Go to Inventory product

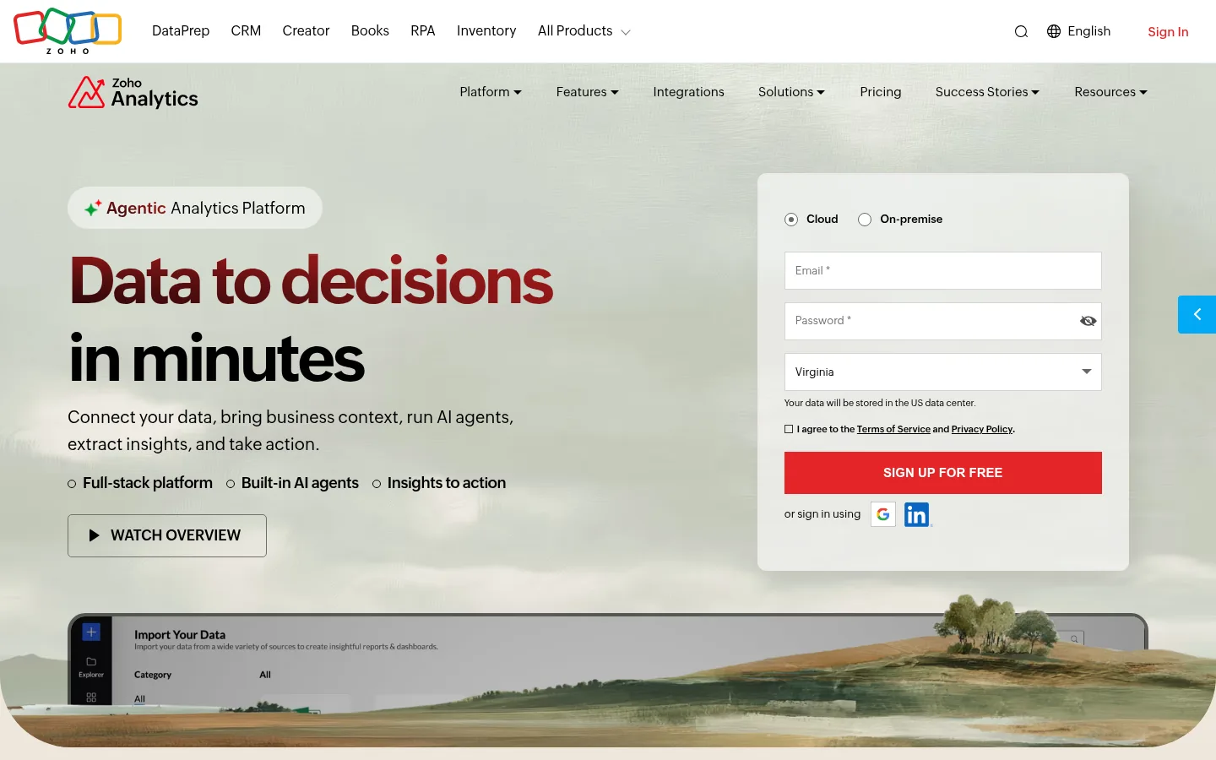coord(486,31)
